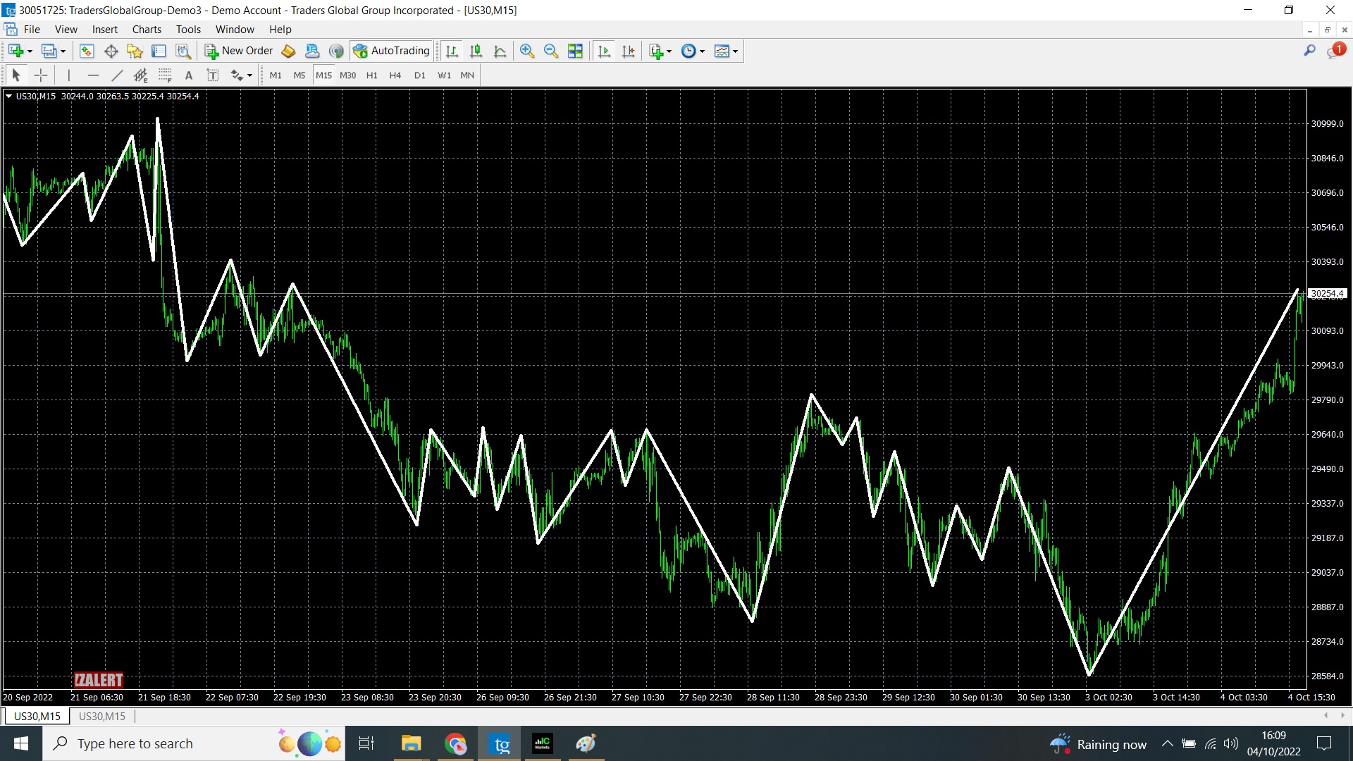1353x761 pixels.
Task: Select the draw horizontal line tool
Action: 93,75
